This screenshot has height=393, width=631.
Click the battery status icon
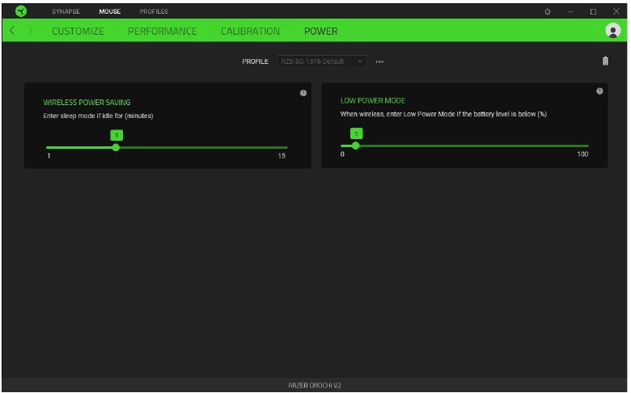point(605,61)
